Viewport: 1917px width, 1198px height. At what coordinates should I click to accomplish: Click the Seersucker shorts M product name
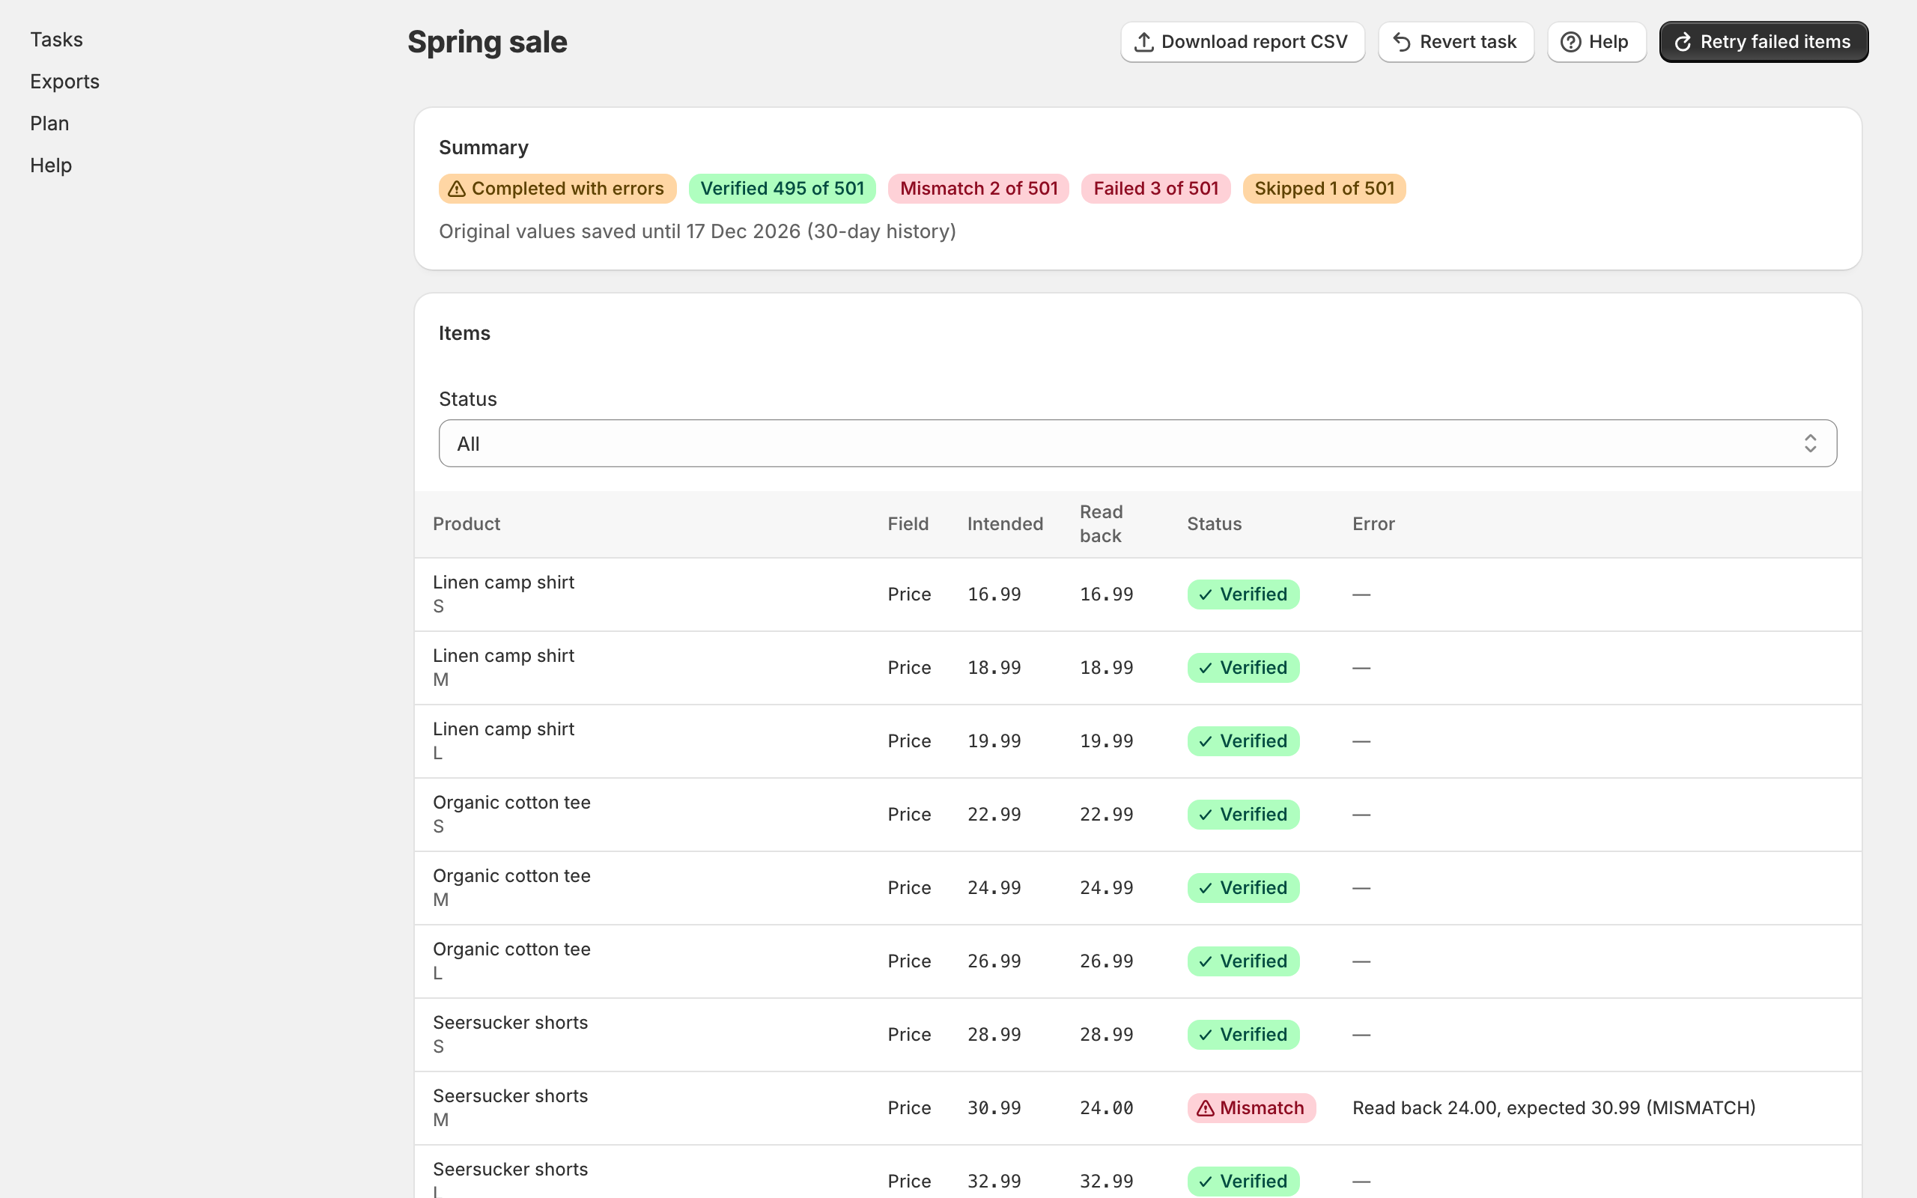[510, 1095]
